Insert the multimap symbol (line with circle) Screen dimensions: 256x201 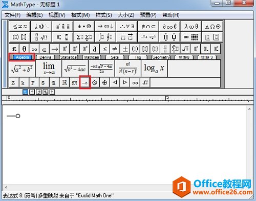coord(85,82)
